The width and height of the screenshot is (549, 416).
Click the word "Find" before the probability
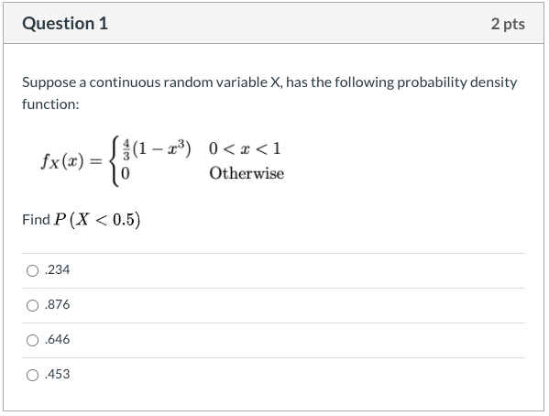(36, 220)
